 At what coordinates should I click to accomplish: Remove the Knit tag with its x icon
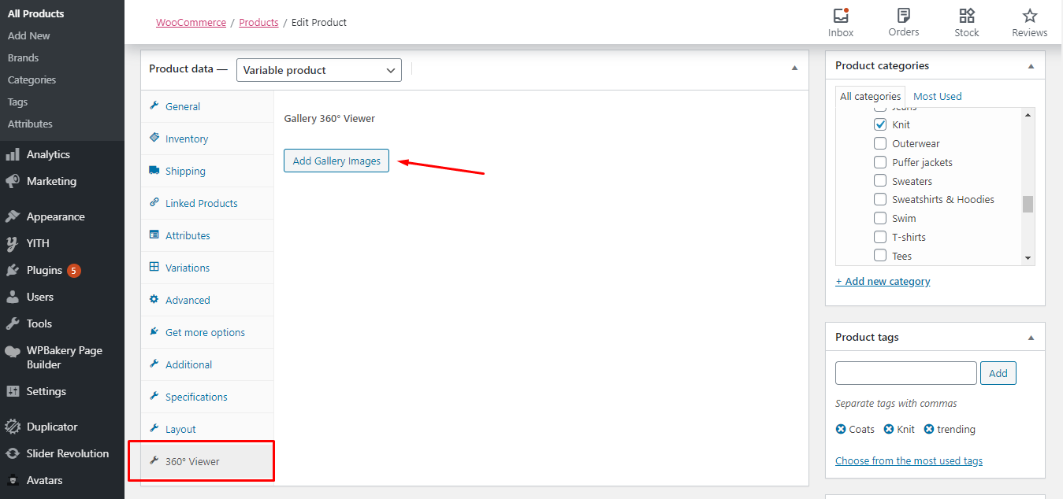pyautogui.click(x=889, y=429)
